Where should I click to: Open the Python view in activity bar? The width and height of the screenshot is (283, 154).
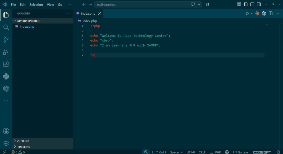[x=6, y=76]
